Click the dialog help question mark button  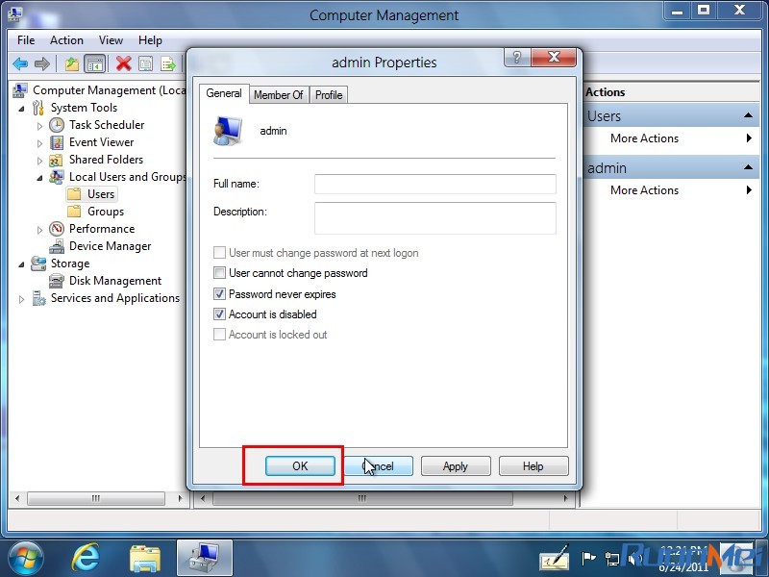(x=517, y=58)
